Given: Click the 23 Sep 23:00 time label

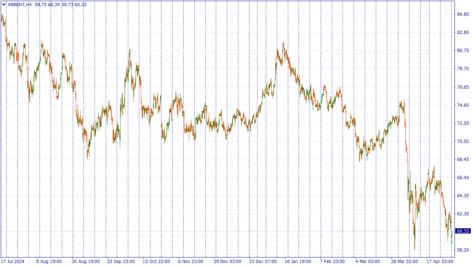Looking at the screenshot, I should (x=121, y=261).
